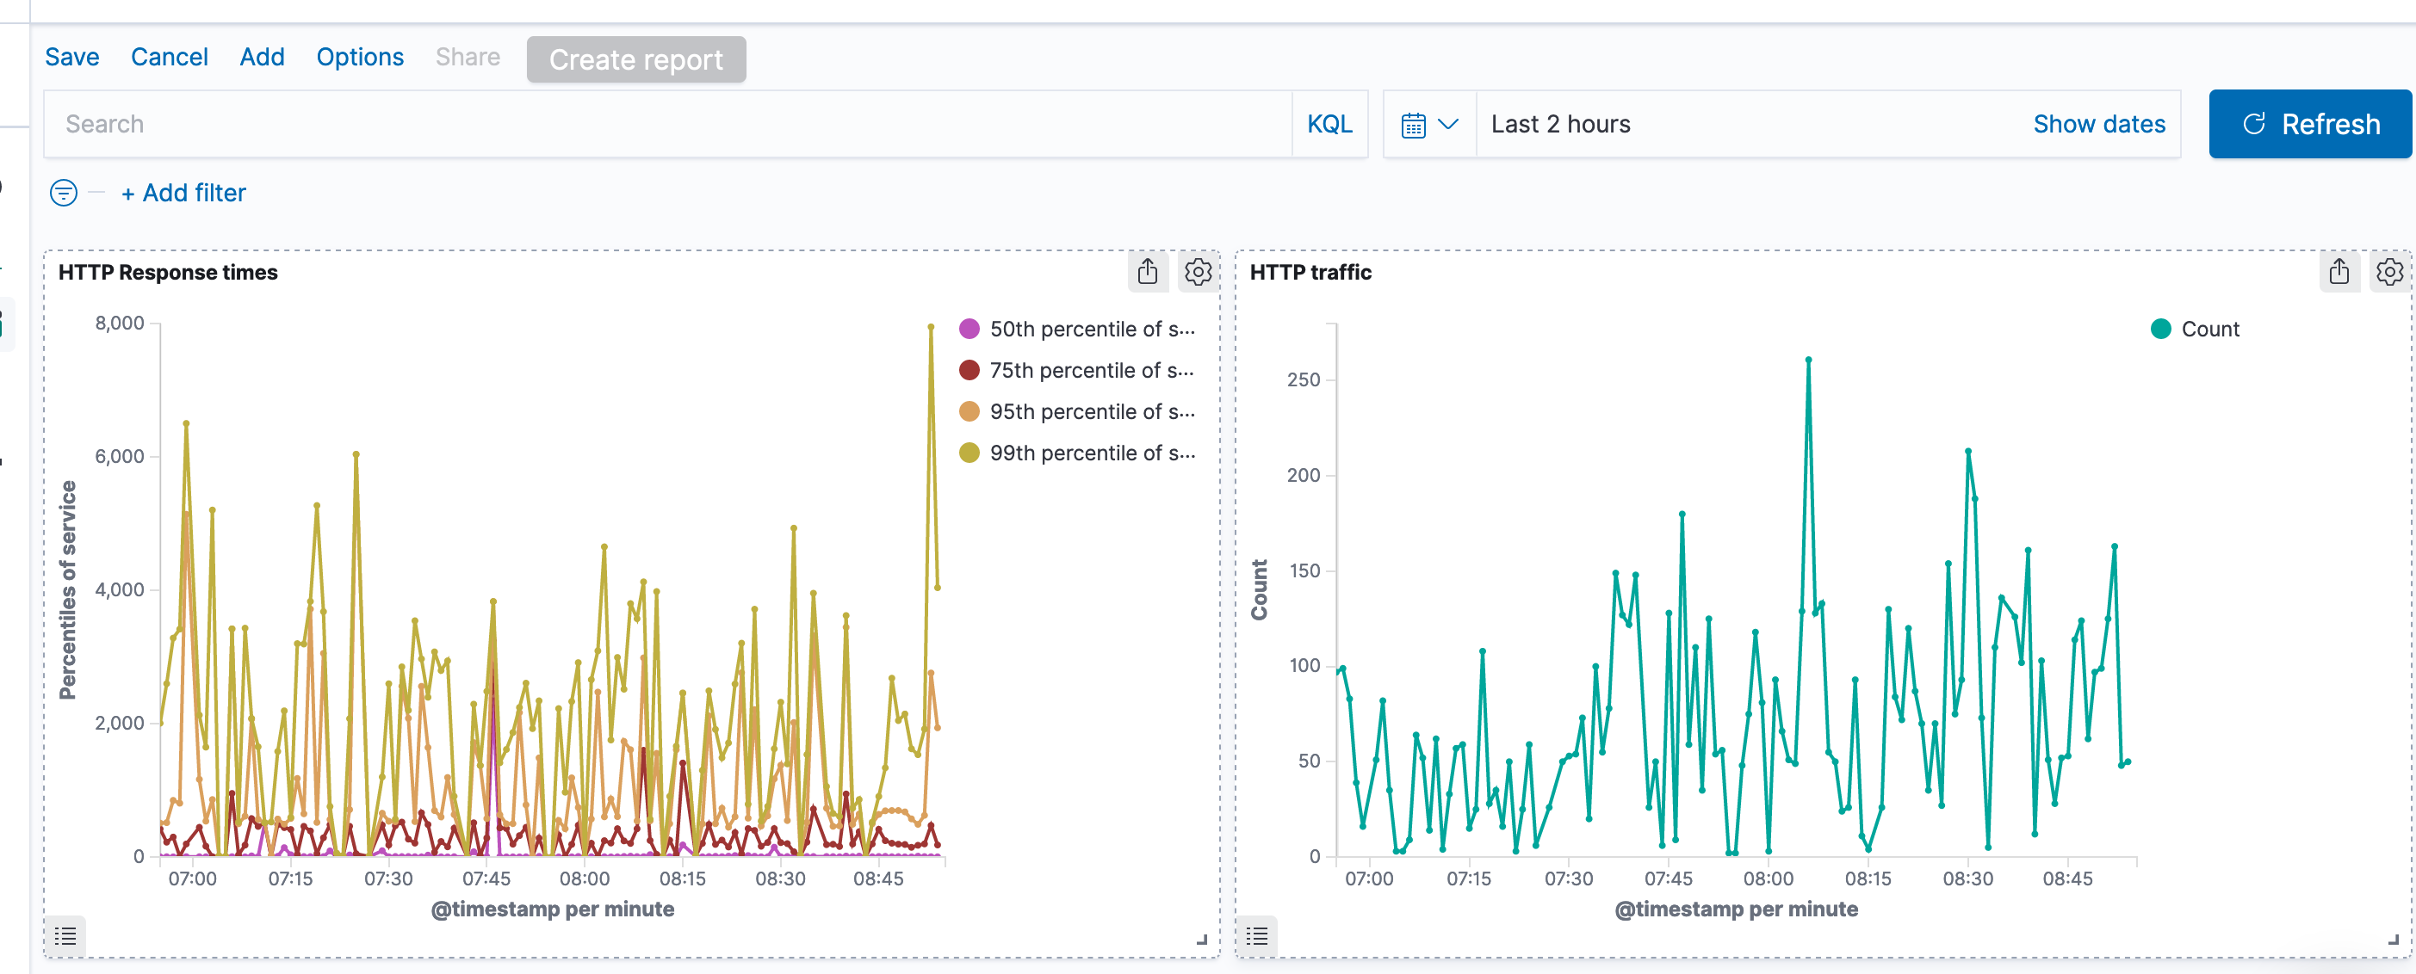Click the HTTP traffic panel title

(x=1310, y=273)
